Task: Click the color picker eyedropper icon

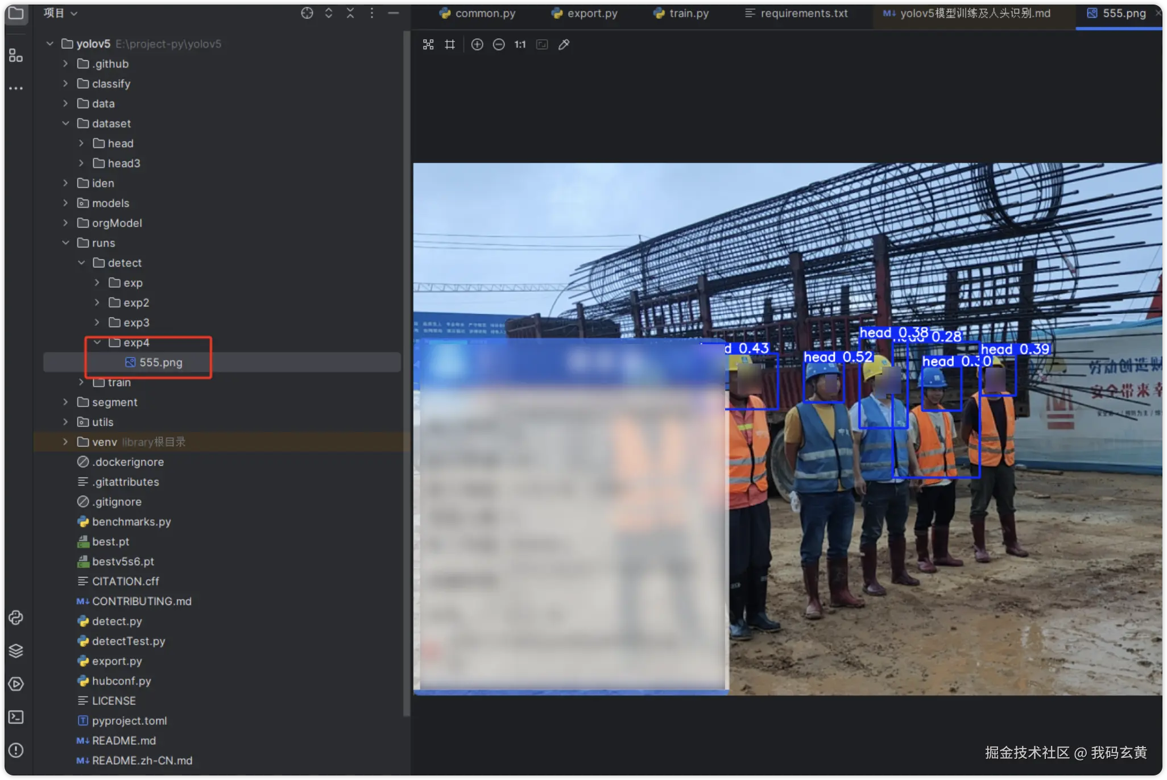Action: (564, 44)
